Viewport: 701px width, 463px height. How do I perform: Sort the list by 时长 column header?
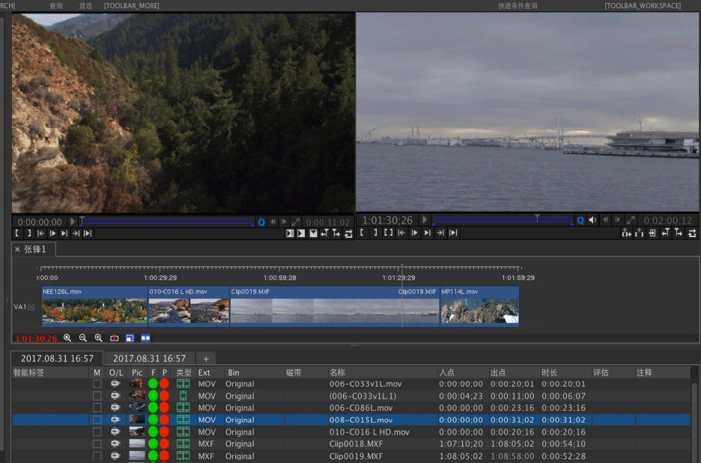click(x=550, y=372)
